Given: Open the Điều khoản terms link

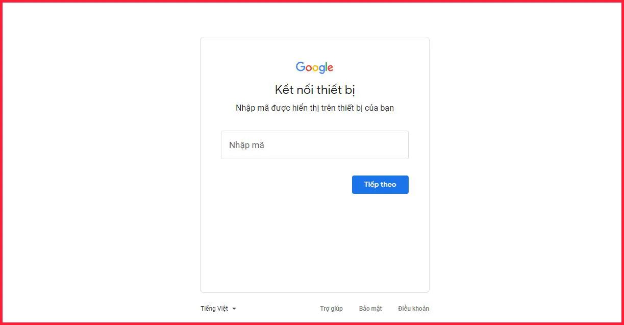Looking at the screenshot, I should click(413, 308).
